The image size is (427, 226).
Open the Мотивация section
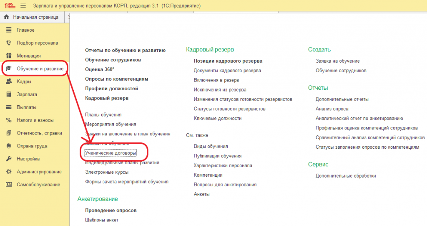click(x=29, y=56)
